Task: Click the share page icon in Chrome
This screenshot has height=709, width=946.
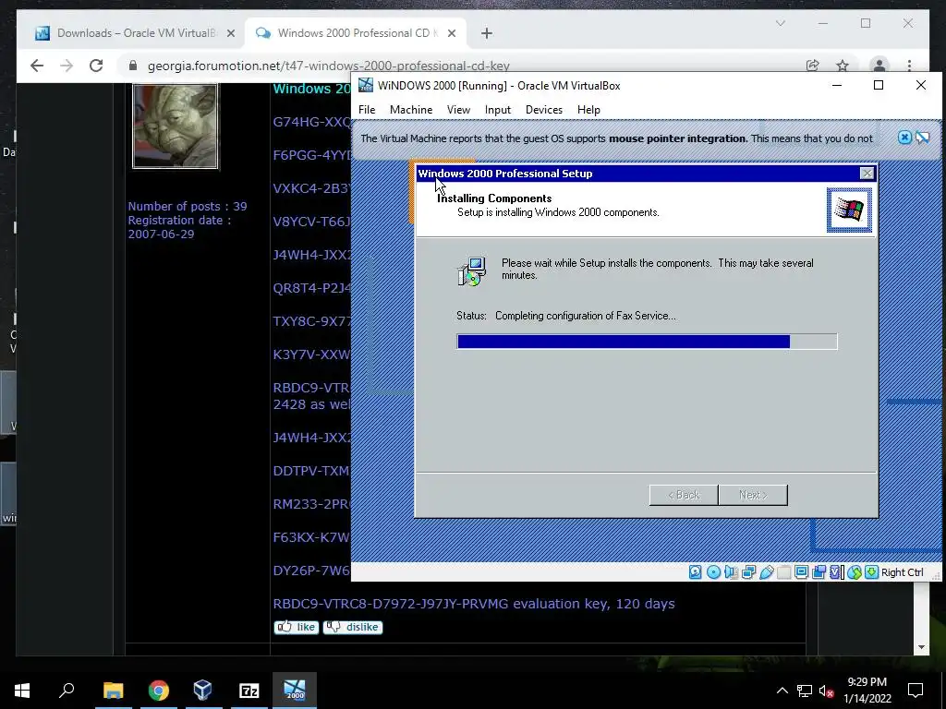Action: [x=813, y=66]
